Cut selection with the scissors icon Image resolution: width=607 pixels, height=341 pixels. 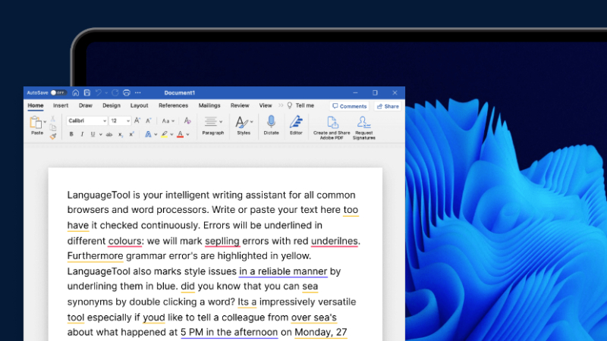coord(53,119)
